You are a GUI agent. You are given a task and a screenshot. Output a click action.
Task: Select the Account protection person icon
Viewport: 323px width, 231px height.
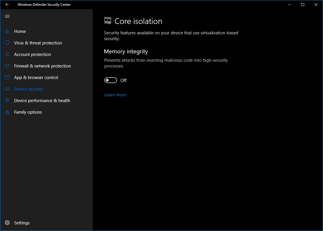[7, 55]
